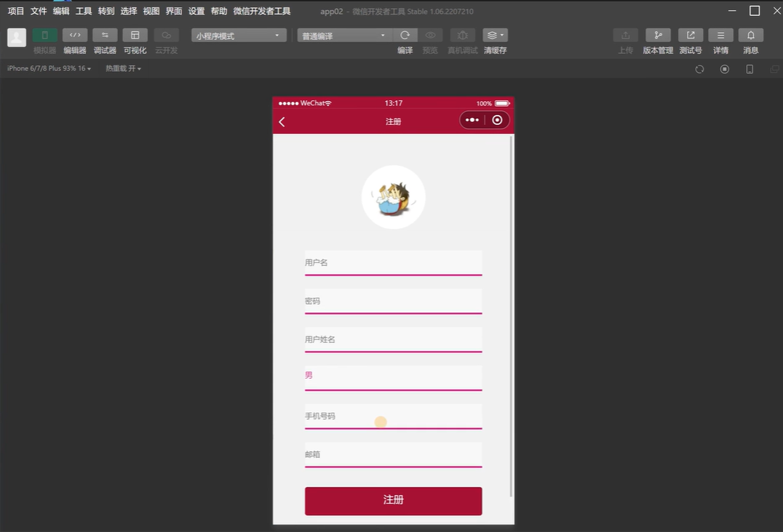Open the Visualization panel icon
Screen dimensions: 783x532
[135, 35]
